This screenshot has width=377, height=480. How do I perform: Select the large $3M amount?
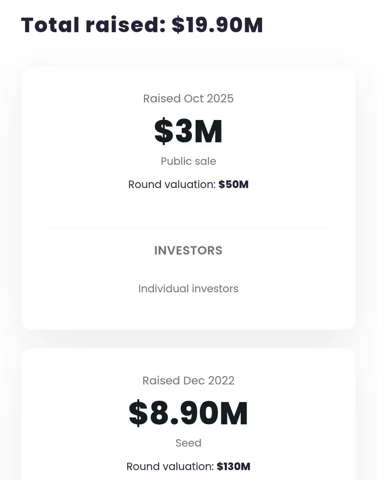(188, 132)
